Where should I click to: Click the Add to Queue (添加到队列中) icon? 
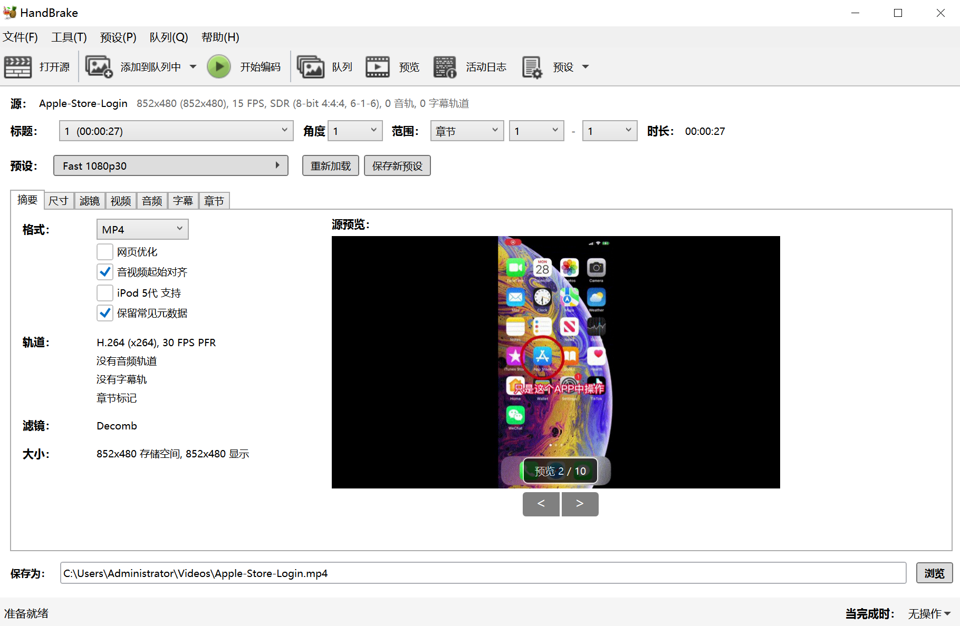99,67
